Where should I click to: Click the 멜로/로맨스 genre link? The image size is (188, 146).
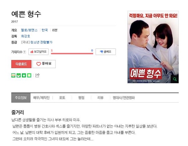coord(29,30)
